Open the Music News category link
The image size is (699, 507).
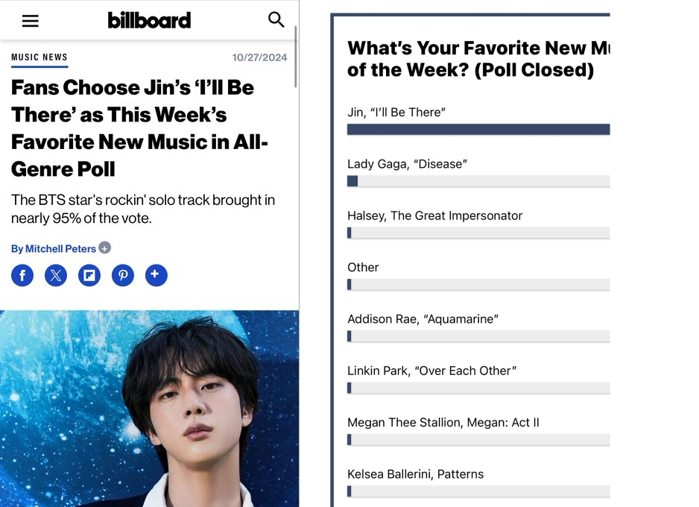[x=39, y=57]
